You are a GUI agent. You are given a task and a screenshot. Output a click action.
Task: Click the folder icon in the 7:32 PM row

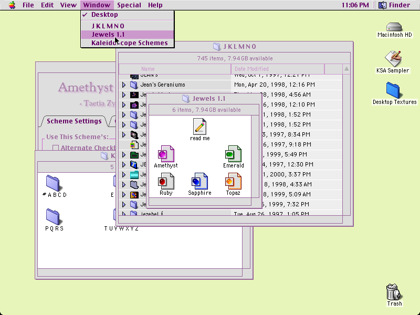(x=134, y=204)
